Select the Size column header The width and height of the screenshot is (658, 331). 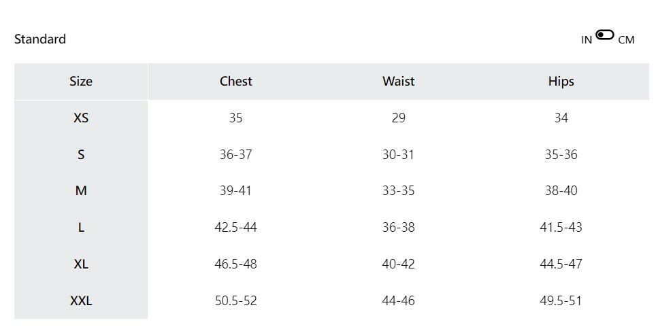tap(80, 82)
